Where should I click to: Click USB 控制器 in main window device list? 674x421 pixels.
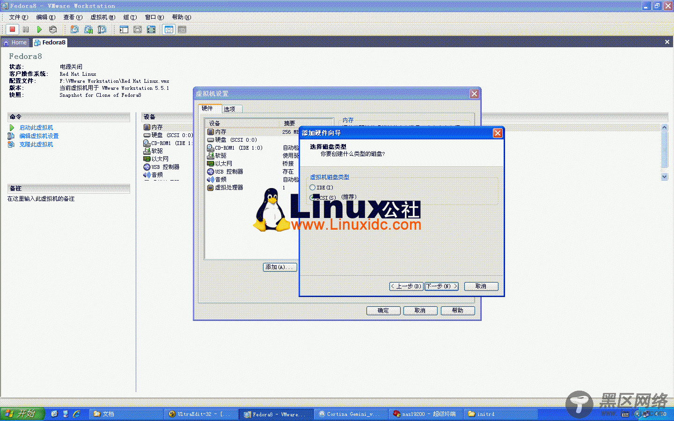pos(161,167)
